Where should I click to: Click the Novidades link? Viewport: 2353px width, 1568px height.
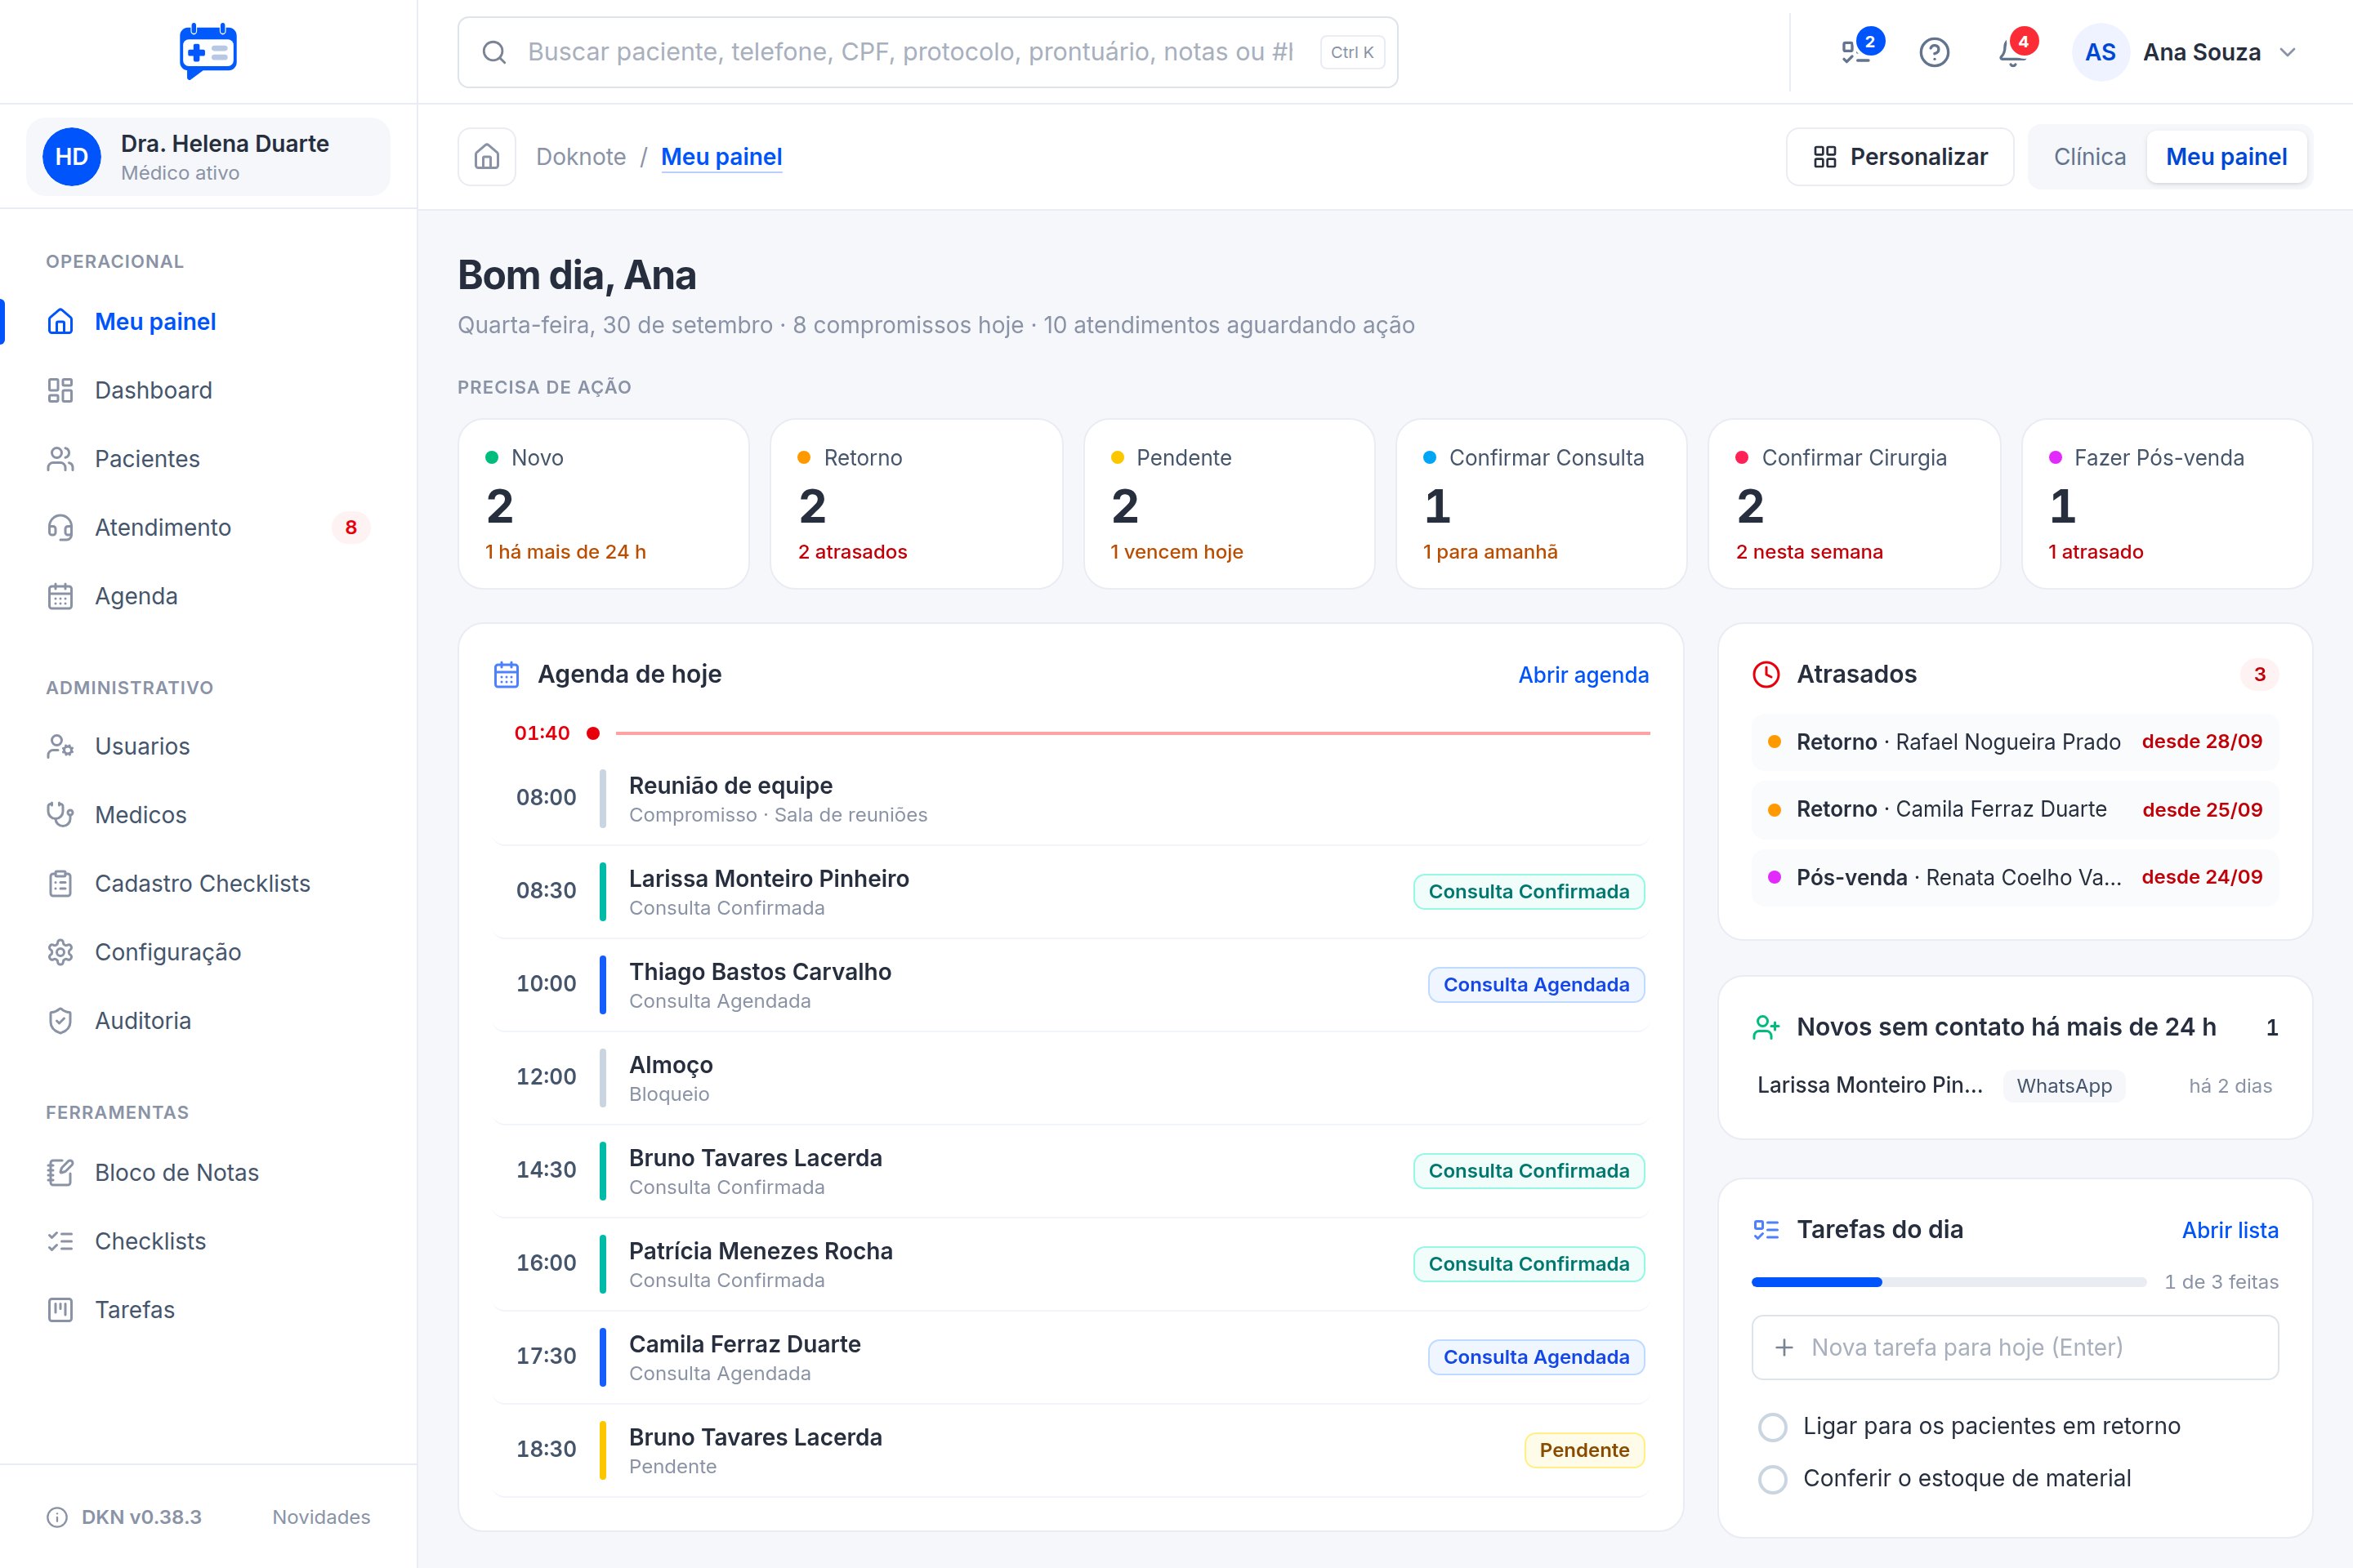pos(321,1517)
